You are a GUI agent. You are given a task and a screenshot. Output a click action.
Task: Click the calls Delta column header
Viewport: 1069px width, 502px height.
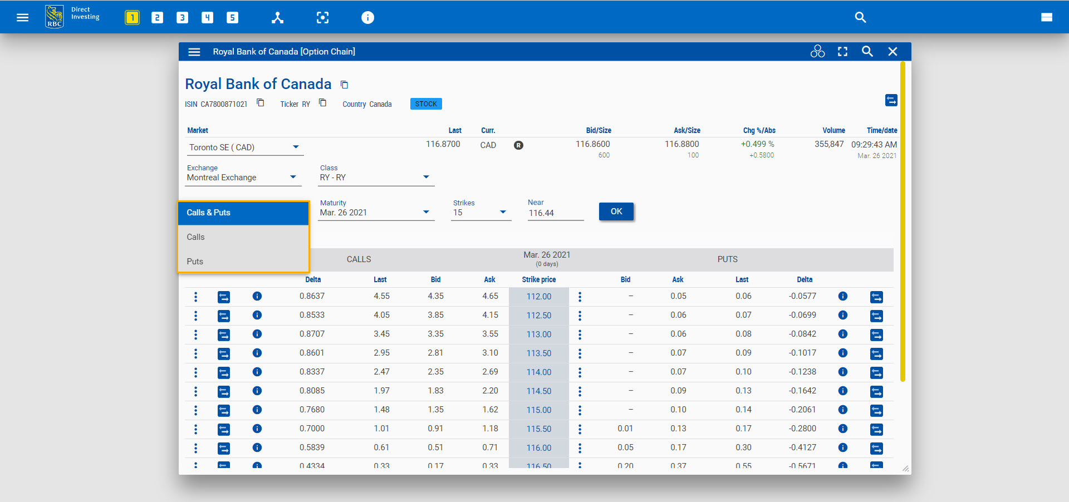coord(313,279)
